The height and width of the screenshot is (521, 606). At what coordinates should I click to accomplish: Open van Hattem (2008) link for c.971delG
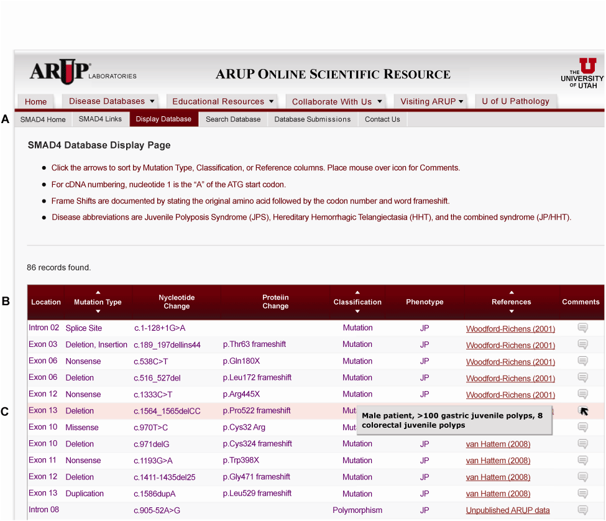(498, 444)
